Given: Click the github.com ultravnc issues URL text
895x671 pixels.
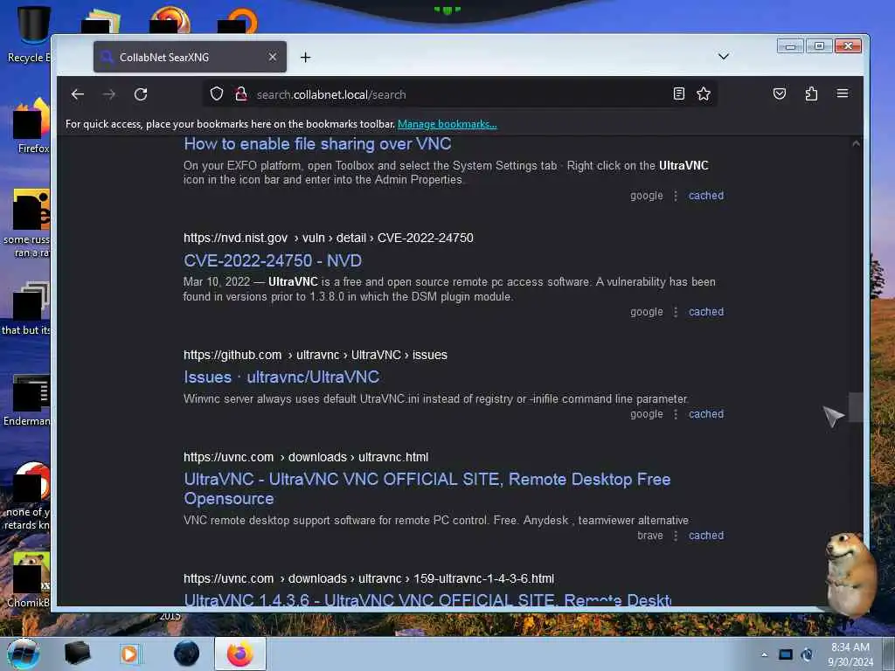Looking at the screenshot, I should [315, 355].
